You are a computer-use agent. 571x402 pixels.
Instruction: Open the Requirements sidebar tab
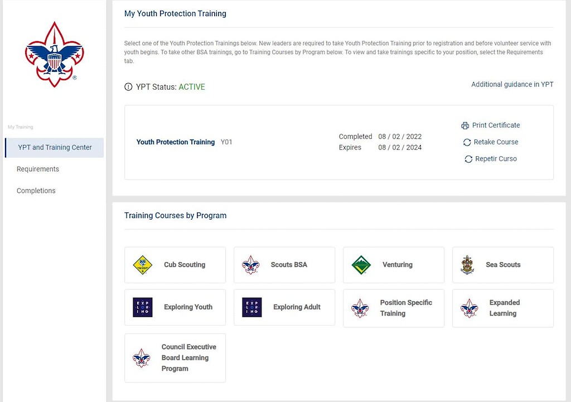pos(37,168)
